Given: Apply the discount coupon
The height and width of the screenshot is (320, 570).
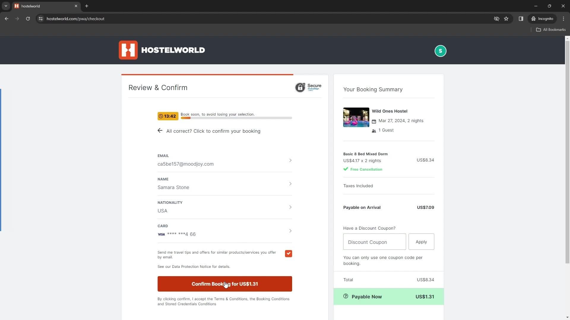Looking at the screenshot, I should coord(421,242).
